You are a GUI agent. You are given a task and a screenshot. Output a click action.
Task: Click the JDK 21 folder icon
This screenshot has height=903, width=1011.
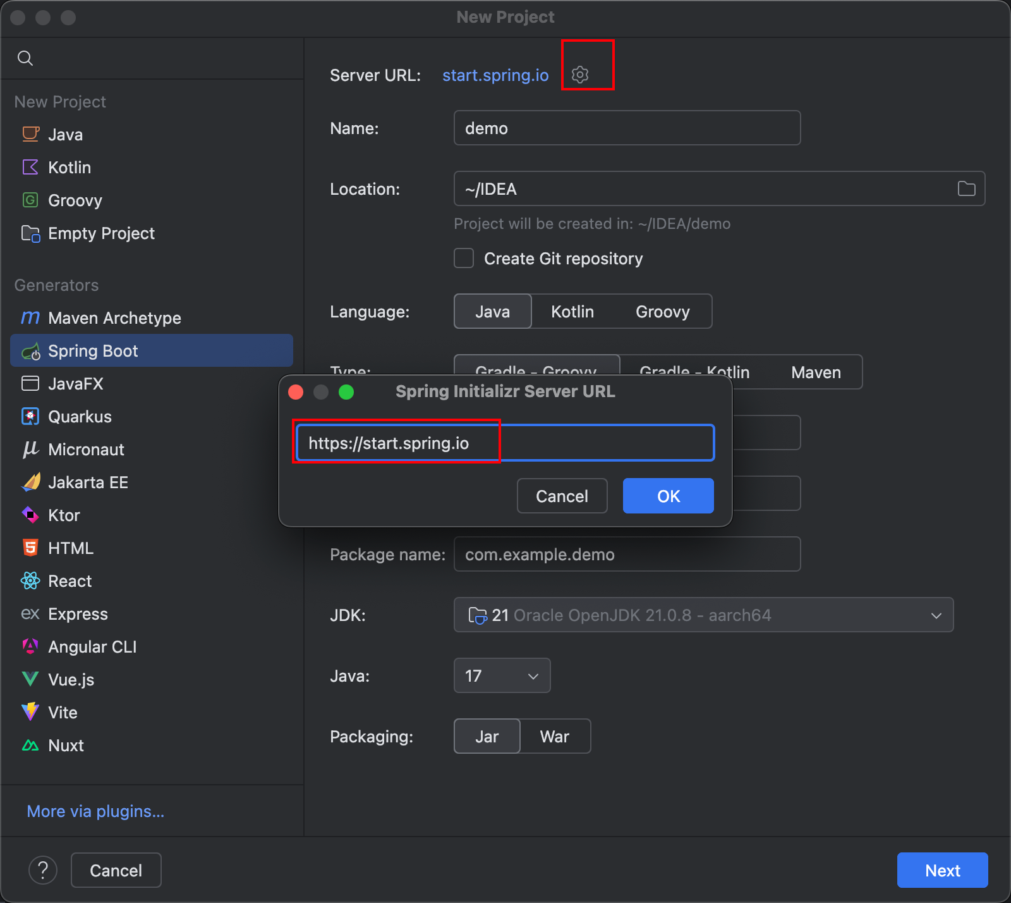pyautogui.click(x=477, y=615)
